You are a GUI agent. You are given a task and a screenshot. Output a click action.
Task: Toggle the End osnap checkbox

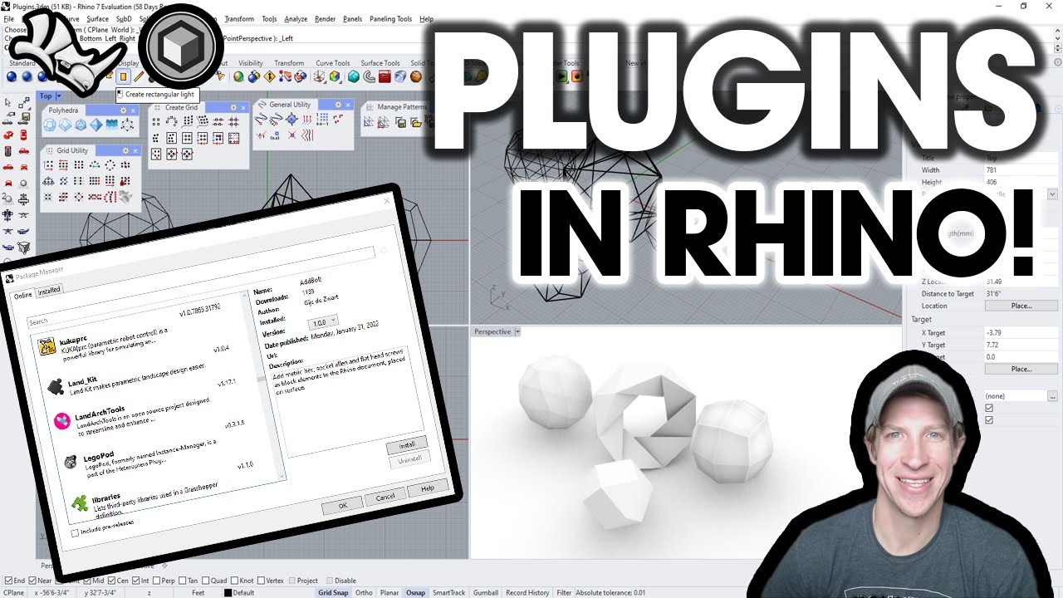[8, 581]
